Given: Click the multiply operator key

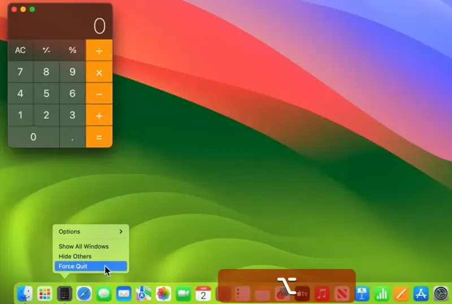Looking at the screenshot, I should pyautogui.click(x=99, y=72).
